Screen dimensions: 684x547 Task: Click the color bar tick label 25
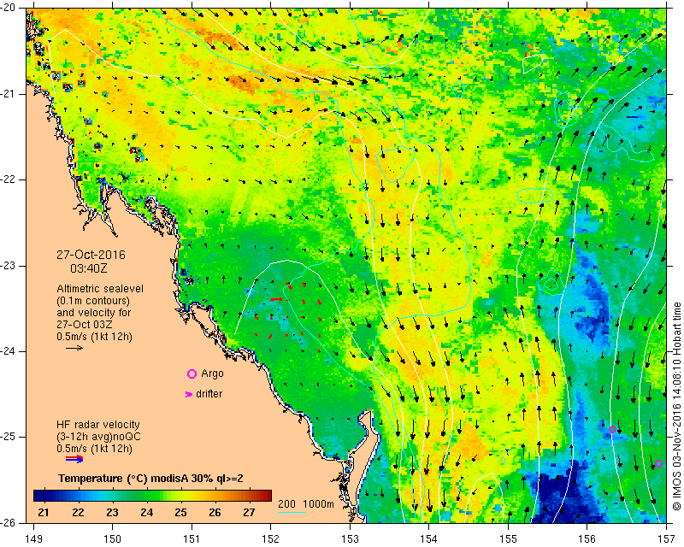180,513
